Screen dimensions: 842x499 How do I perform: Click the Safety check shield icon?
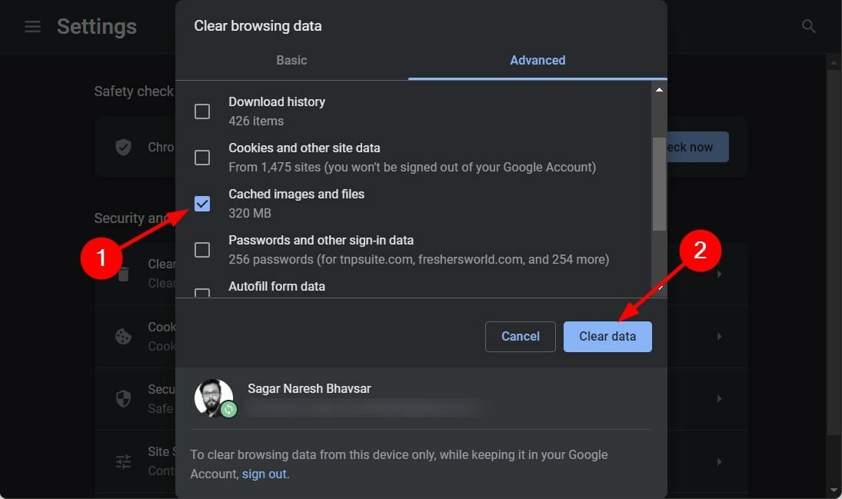123,147
